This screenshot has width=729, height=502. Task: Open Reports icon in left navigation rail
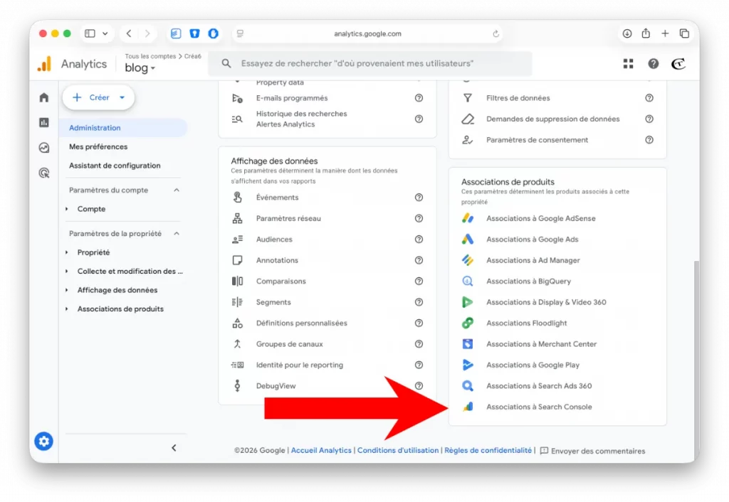tap(44, 122)
